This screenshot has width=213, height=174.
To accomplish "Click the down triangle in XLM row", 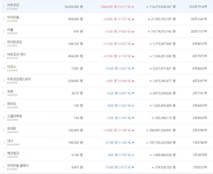I will 133,118.
